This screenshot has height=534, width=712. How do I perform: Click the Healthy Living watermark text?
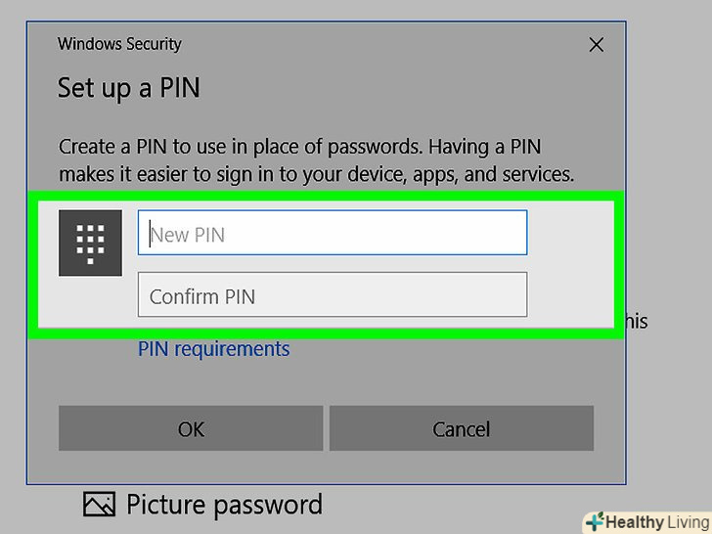click(654, 522)
